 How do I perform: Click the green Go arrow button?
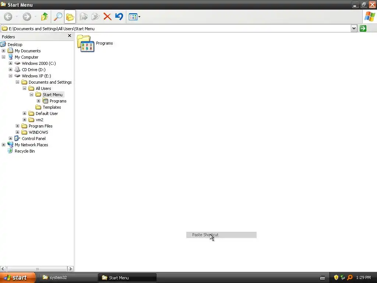click(363, 28)
